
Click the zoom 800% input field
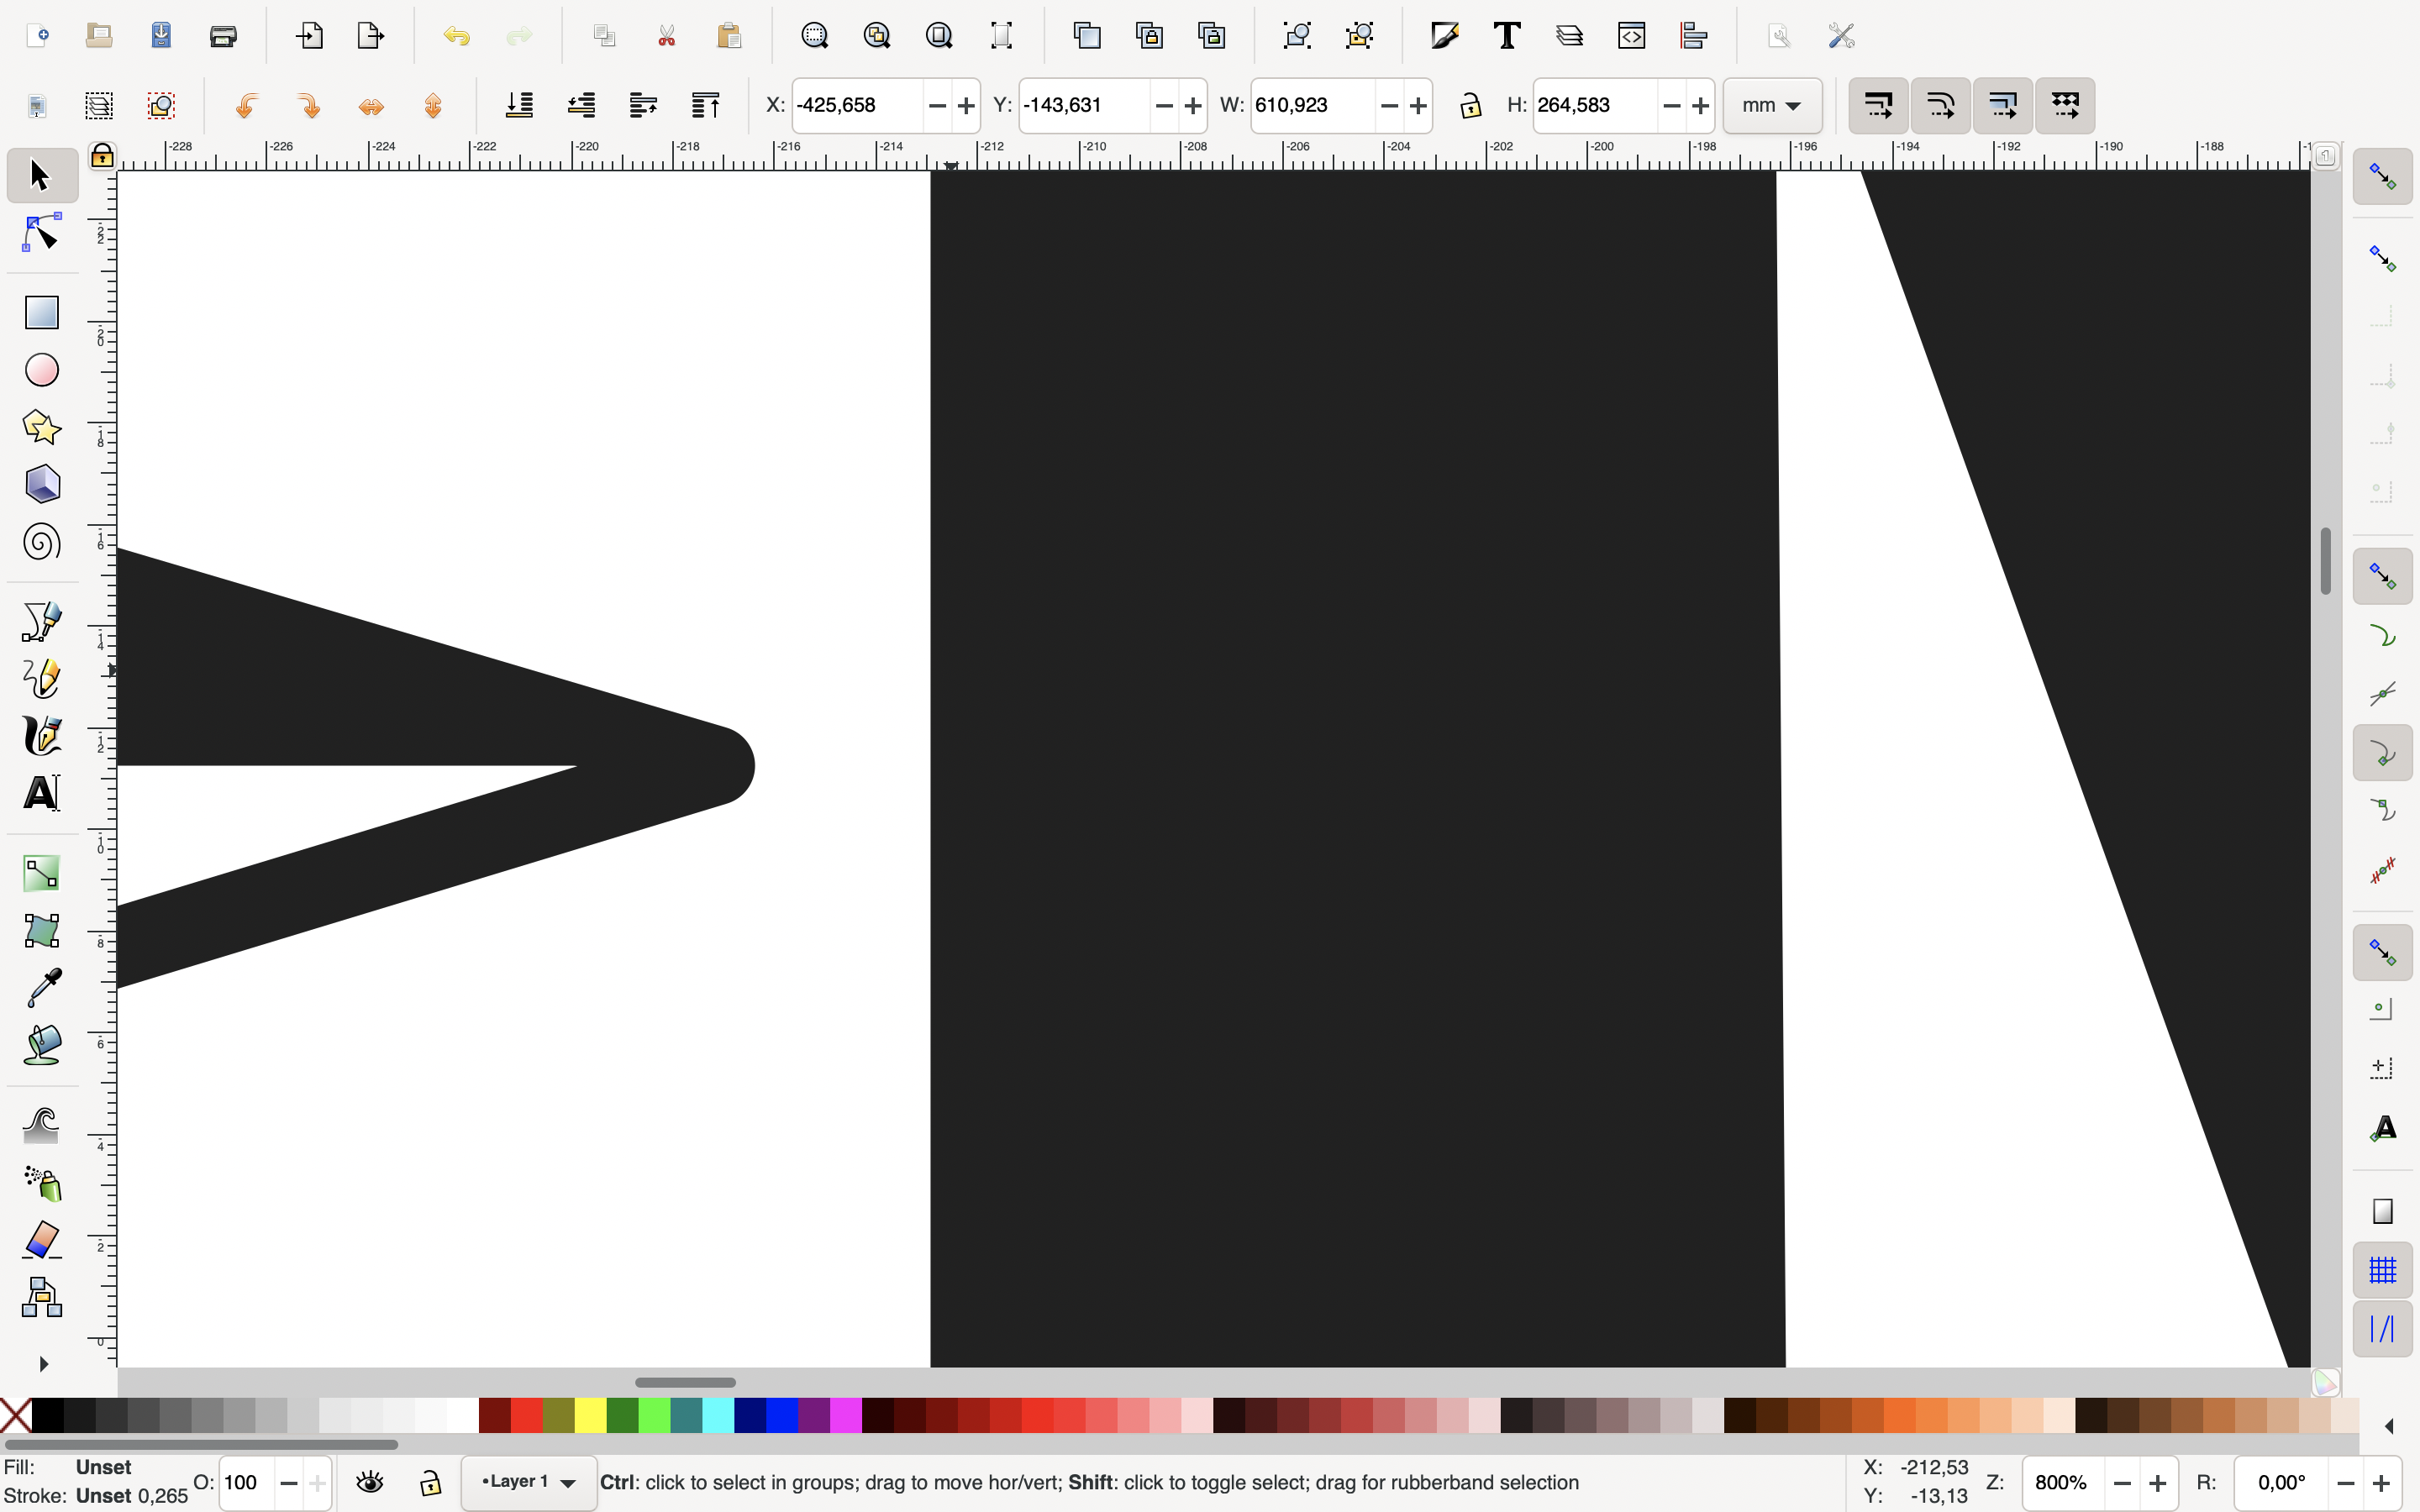(2062, 1483)
